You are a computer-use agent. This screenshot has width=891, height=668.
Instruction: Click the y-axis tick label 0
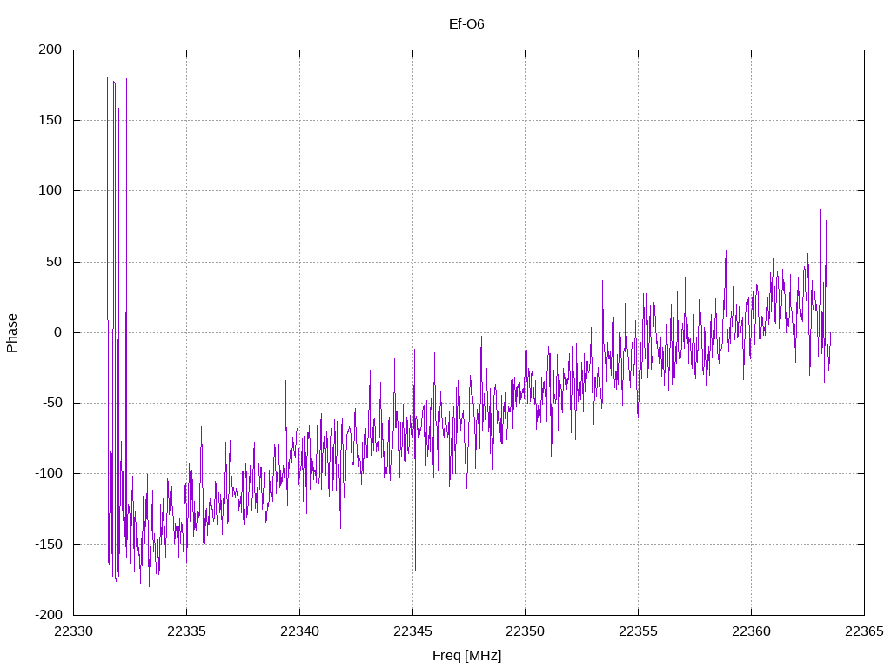(58, 333)
